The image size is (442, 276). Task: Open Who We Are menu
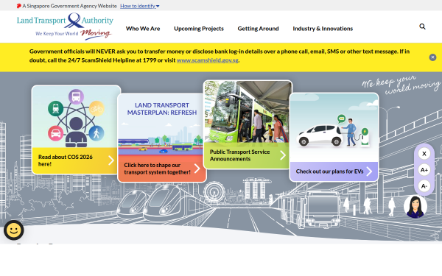(143, 29)
